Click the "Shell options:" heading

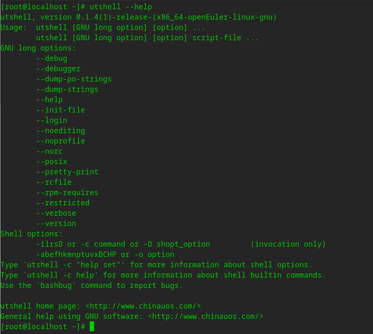pos(32,234)
